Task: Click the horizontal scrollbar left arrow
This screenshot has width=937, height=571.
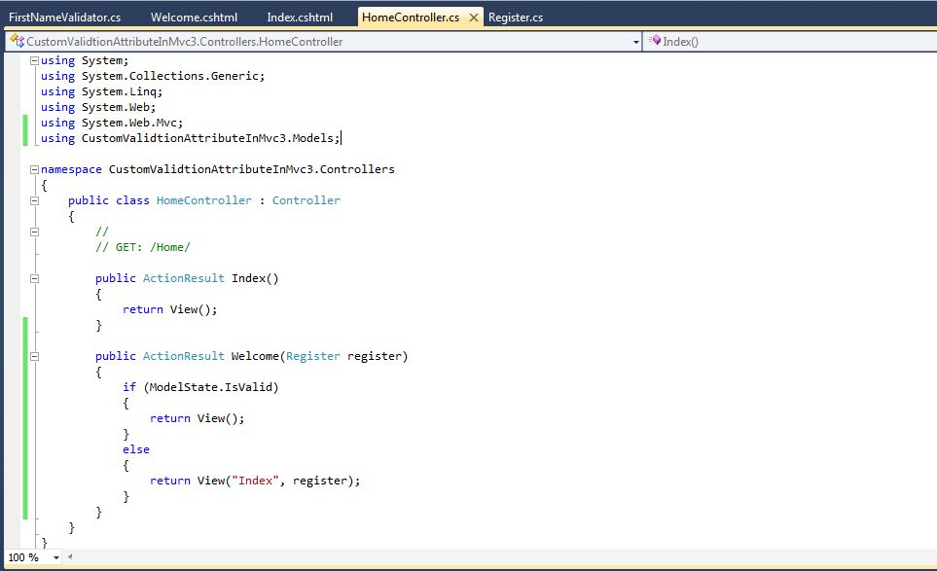Action: click(x=70, y=557)
